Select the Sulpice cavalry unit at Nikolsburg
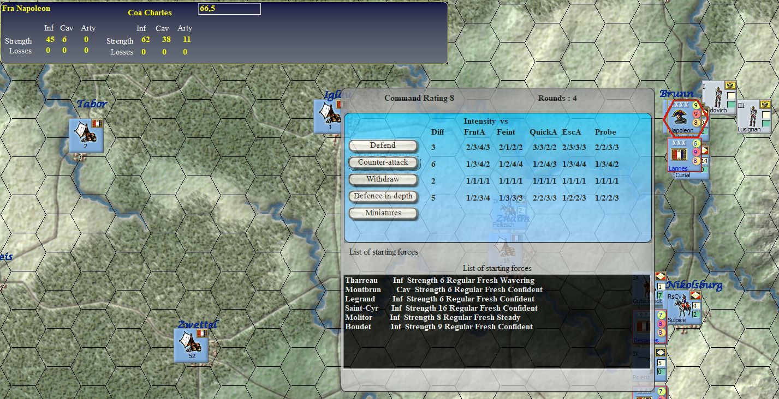 point(684,309)
